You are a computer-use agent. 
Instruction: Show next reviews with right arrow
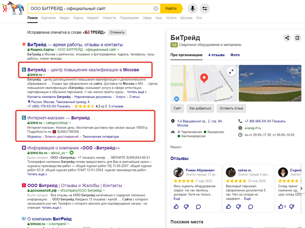(301, 188)
